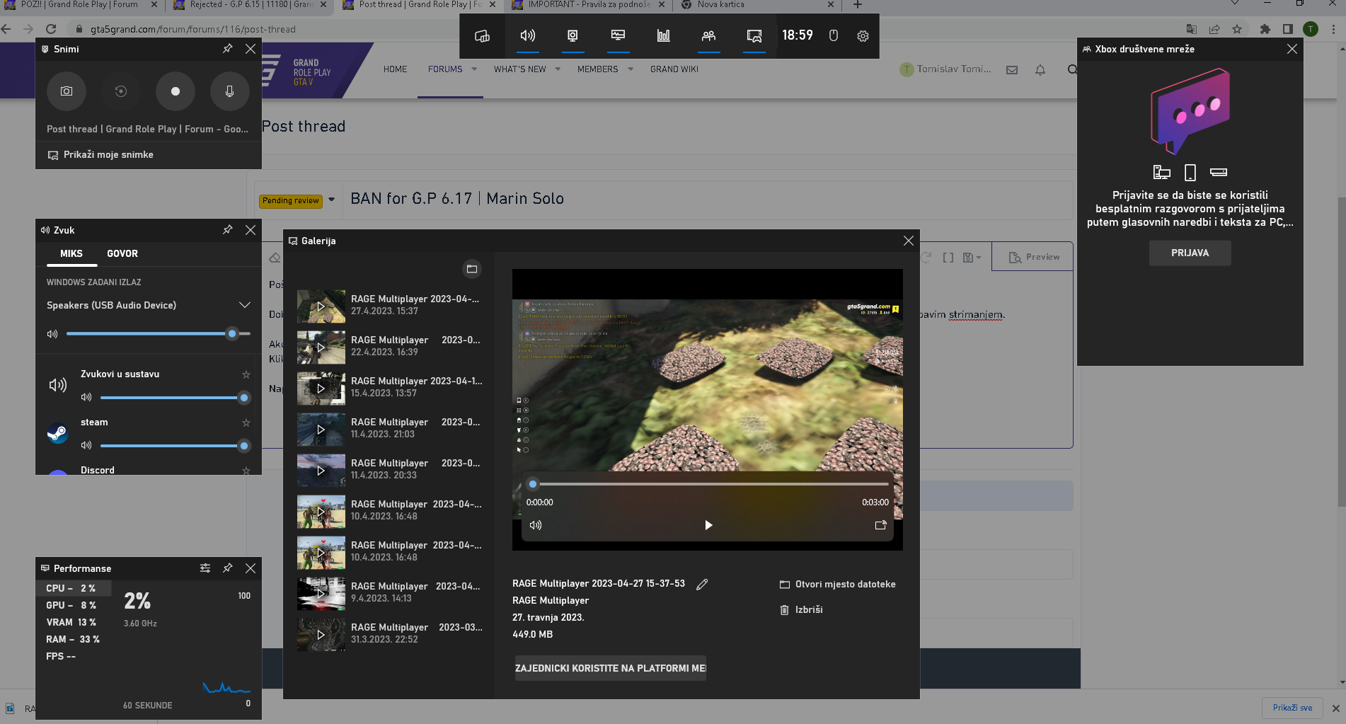Toggle Xbox Social widget in Game Bar
Screen dimensions: 1346x724
pos(708,35)
